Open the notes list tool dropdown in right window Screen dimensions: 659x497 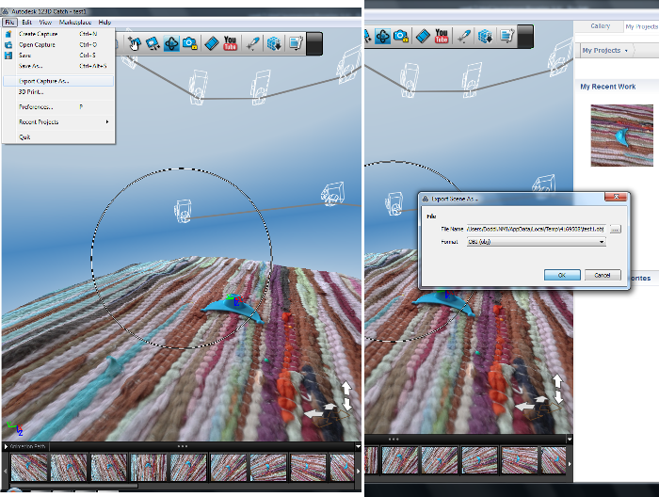point(507,37)
